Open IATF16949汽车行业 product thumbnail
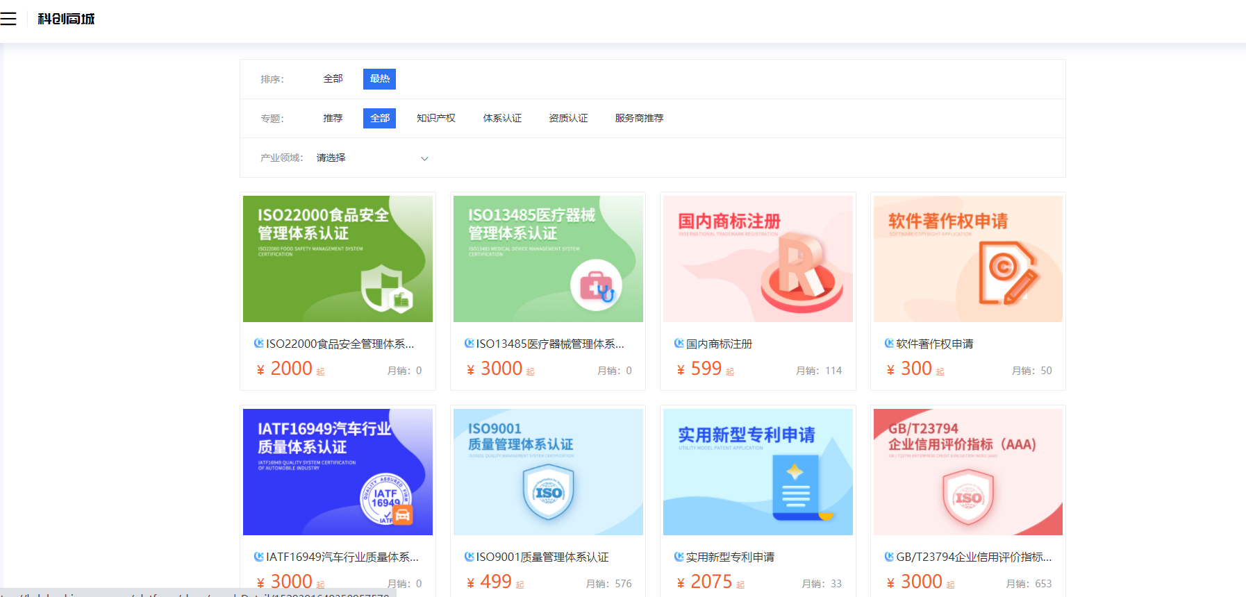Image resolution: width=1246 pixels, height=597 pixels. pos(338,472)
